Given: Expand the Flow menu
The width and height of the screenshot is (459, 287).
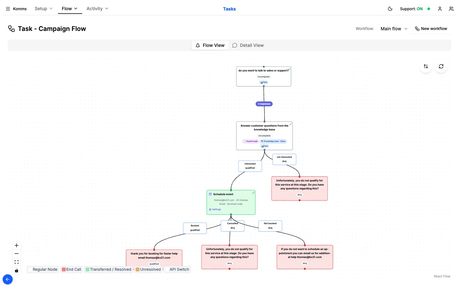Looking at the screenshot, I should [69, 9].
